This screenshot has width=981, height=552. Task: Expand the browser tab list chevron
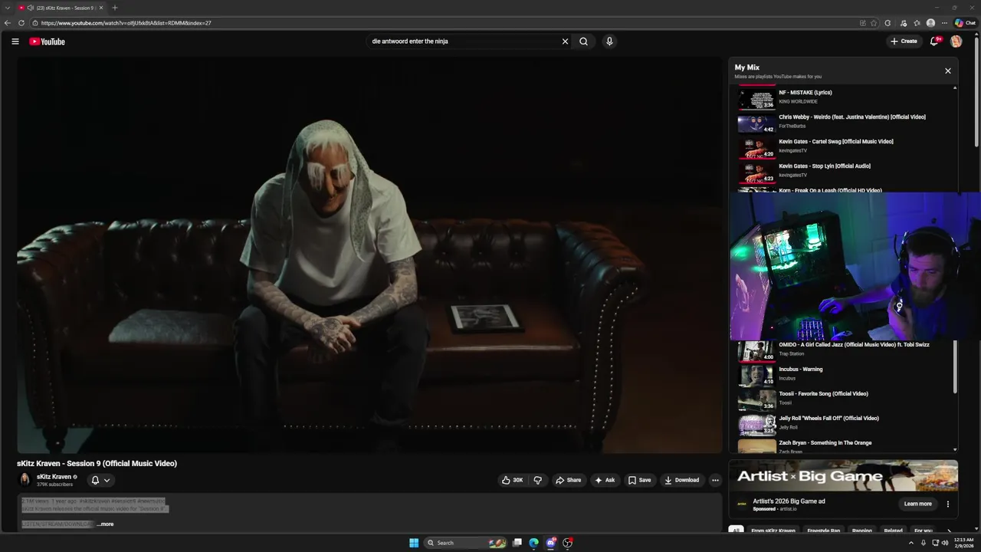point(6,8)
